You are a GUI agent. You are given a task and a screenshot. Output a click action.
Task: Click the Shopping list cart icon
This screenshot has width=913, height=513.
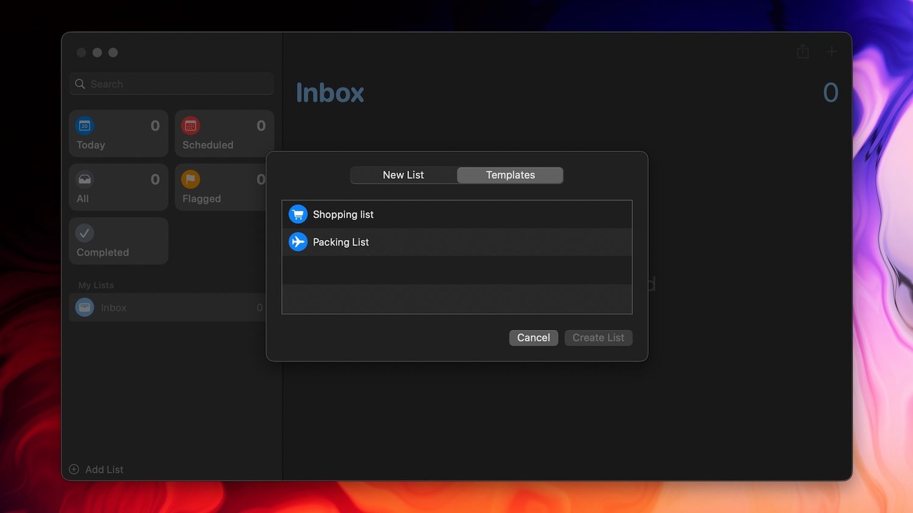point(298,215)
